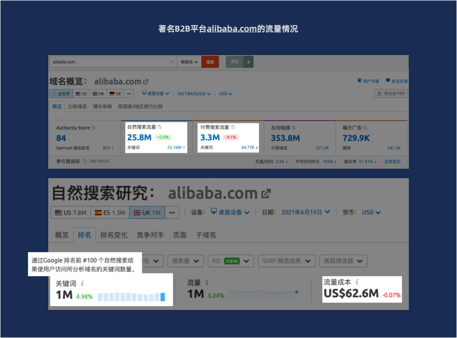Click the info icon beside 自然搜索流量
457x338 pixels.
(160, 127)
